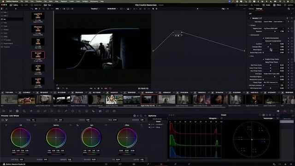Show the Media Pool panel

pyautogui.click(x=36, y=5)
